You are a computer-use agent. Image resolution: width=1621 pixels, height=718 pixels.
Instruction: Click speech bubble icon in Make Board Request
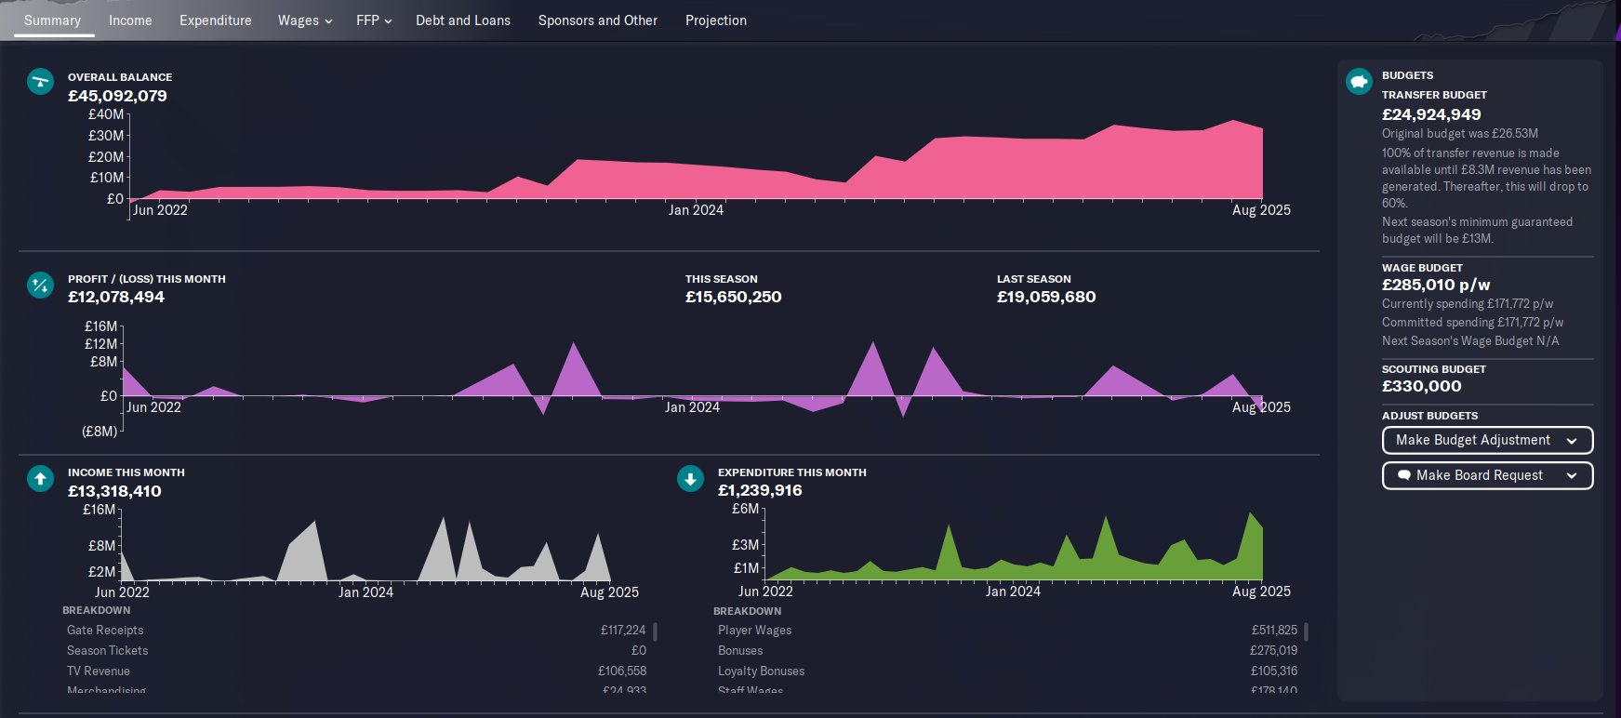coord(1404,475)
